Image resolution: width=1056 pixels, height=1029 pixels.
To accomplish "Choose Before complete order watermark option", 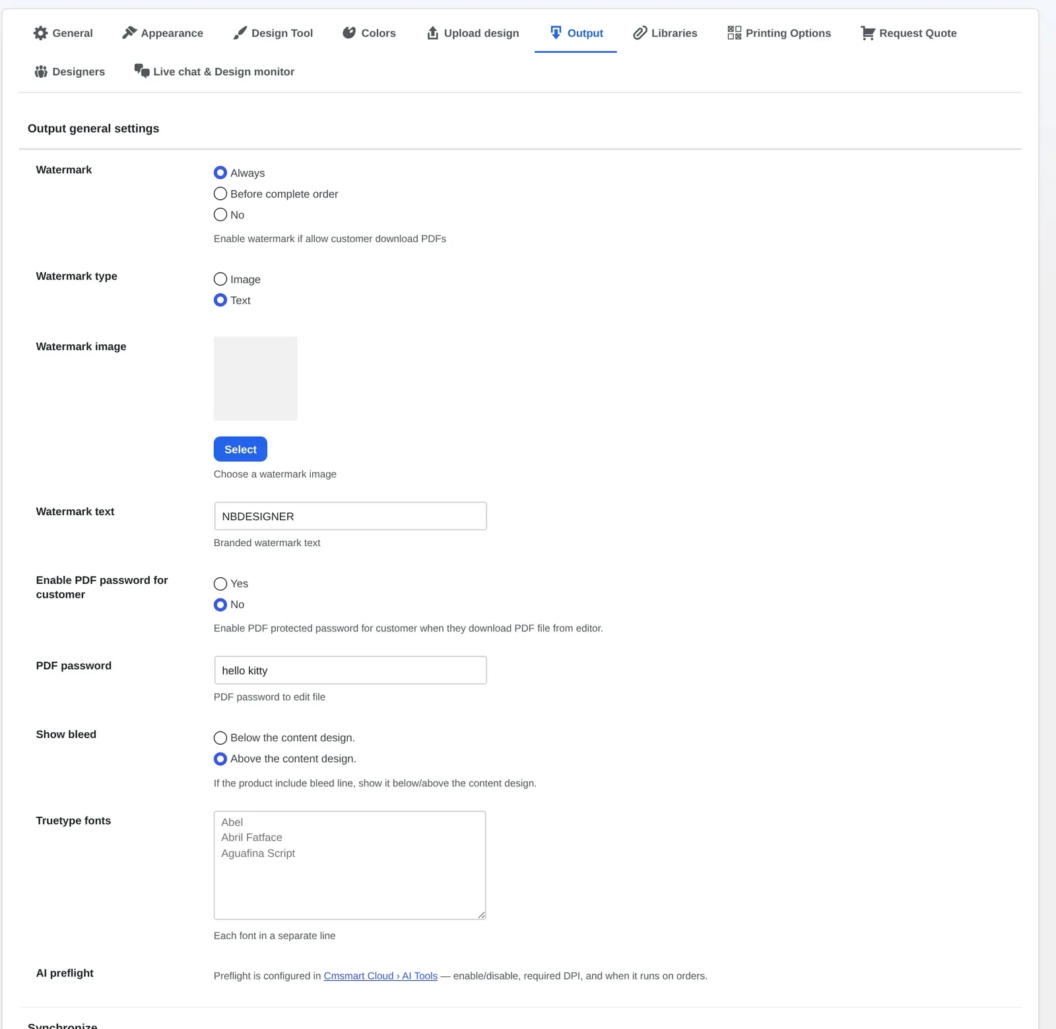I will (x=220, y=194).
